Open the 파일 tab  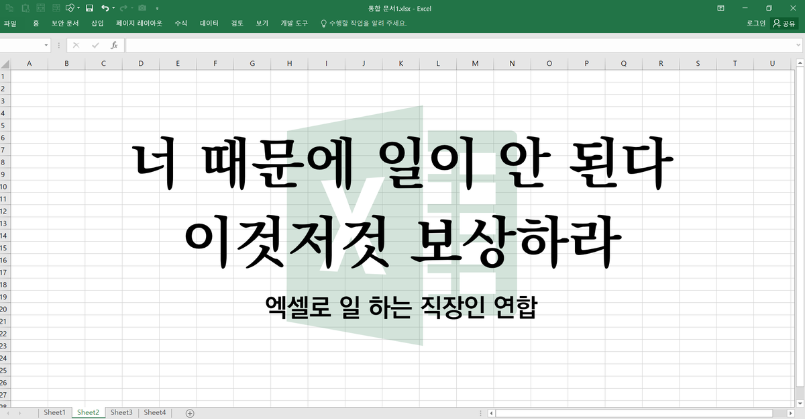[10, 23]
